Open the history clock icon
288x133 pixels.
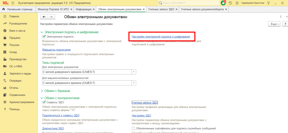click(x=230, y=3)
